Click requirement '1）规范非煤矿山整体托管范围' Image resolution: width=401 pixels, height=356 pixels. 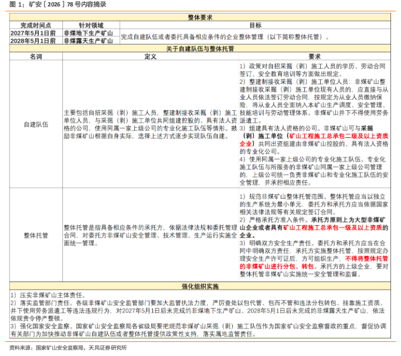(x=314, y=204)
